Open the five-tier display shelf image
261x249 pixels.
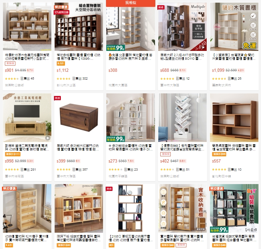131,208
